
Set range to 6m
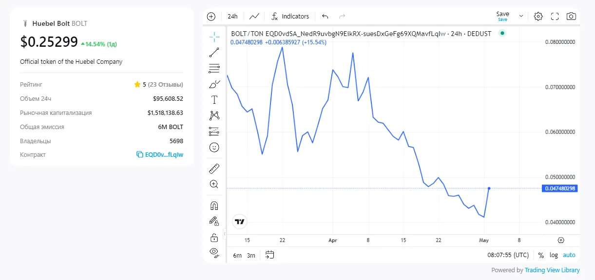point(237,255)
